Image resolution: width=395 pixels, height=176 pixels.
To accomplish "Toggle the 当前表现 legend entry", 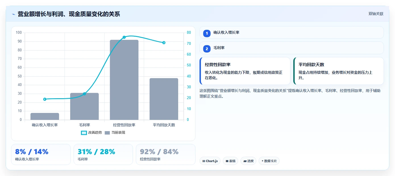I will pyautogui.click(x=115, y=133).
